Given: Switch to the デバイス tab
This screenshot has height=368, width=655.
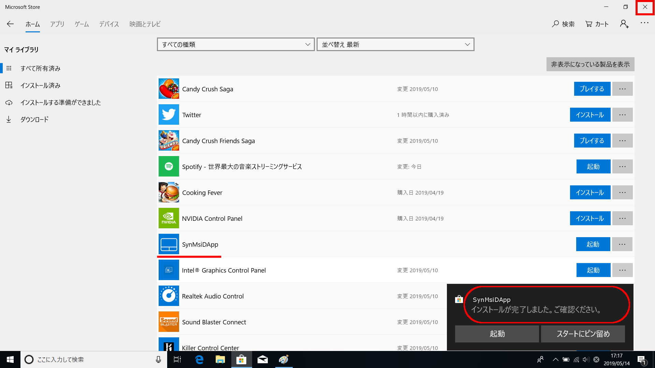Looking at the screenshot, I should point(109,24).
